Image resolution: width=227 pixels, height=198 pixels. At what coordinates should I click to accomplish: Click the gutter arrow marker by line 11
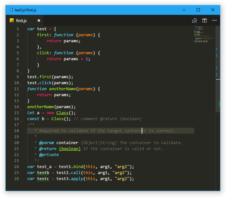[21, 86]
